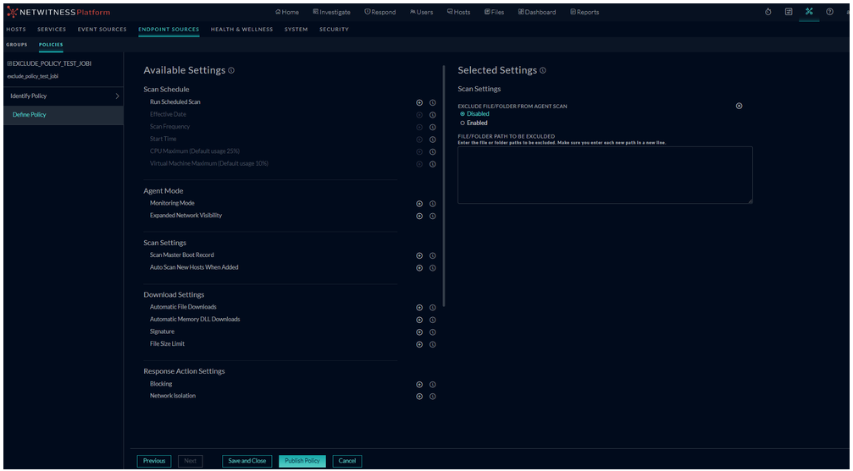This screenshot has width=853, height=471.
Task: Open Users in top navigation
Action: click(x=422, y=12)
